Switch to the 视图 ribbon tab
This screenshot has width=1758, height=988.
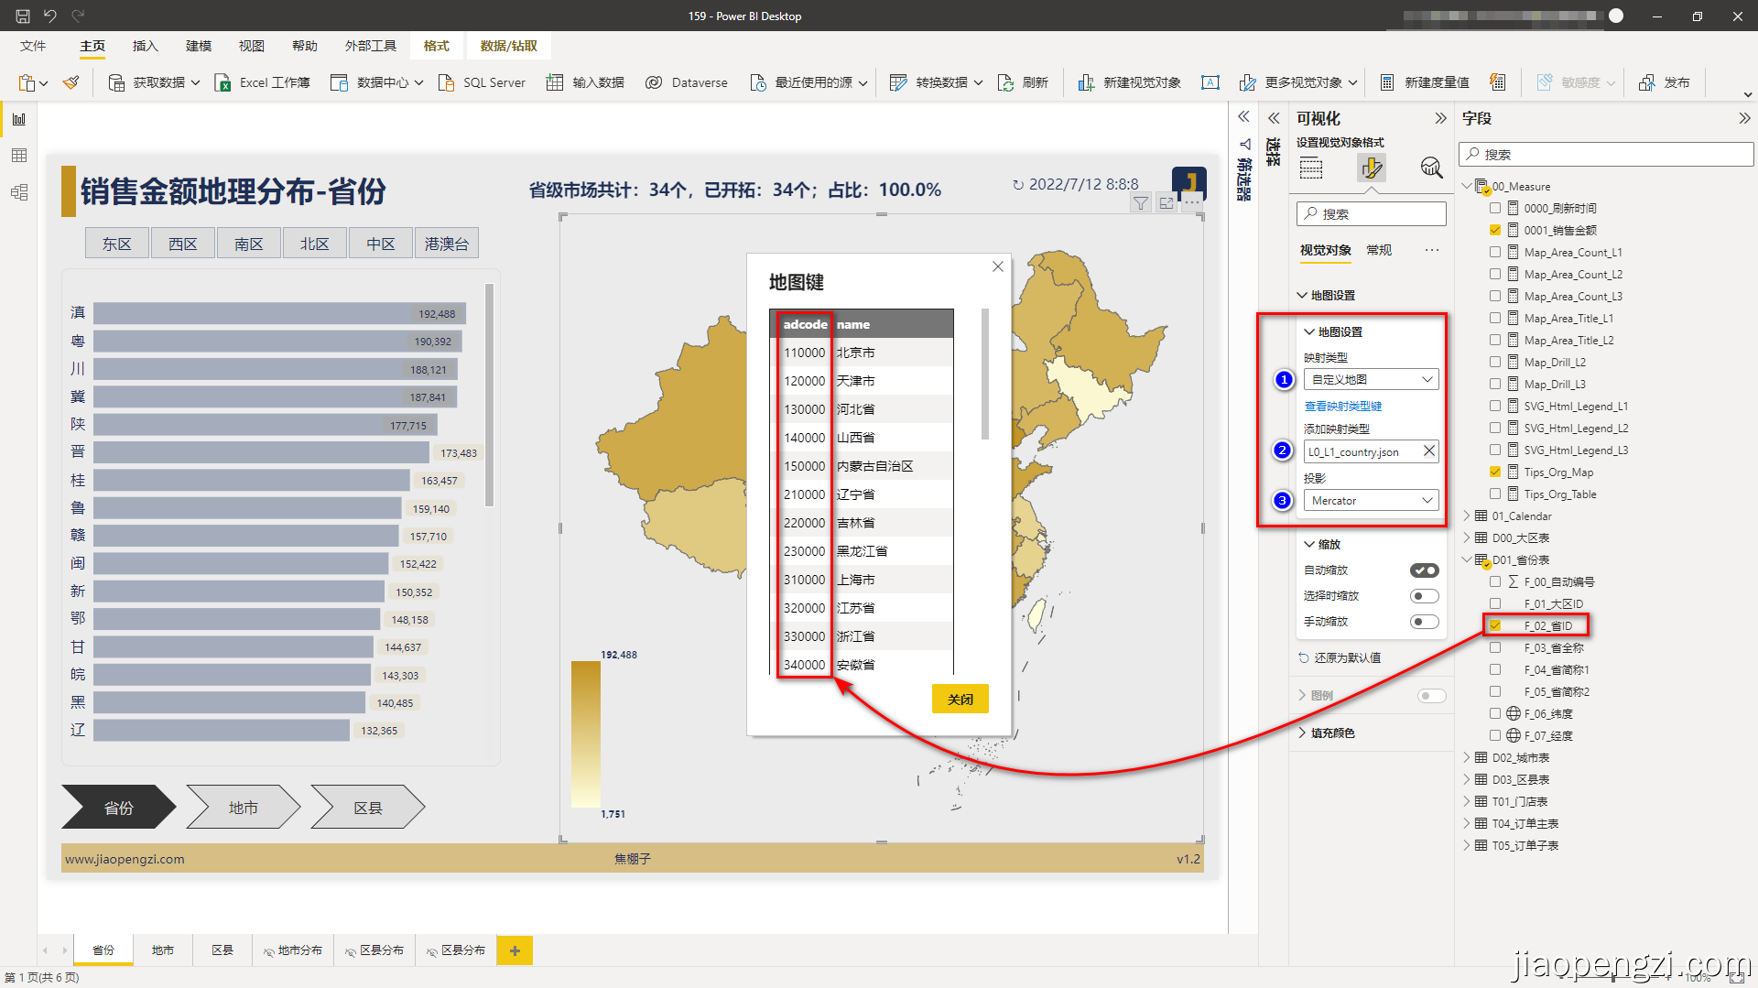coord(251,46)
